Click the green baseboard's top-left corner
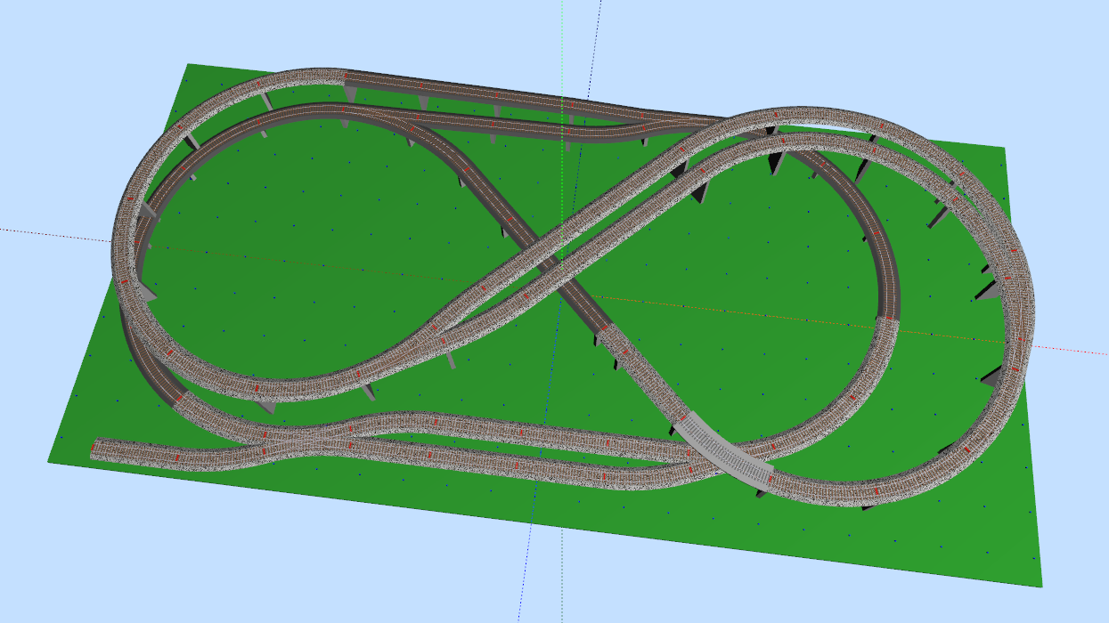Viewport: 1109px width, 623px height. point(188,65)
